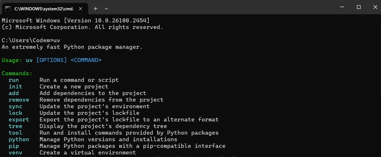The width and height of the screenshot is (381, 157).
Task: Select the C:\WINDOWS\system32\cmd tab
Action: click(x=45, y=9)
